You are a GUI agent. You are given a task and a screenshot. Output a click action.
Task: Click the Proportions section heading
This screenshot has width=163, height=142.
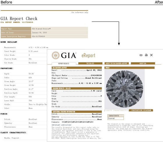click(7, 69)
